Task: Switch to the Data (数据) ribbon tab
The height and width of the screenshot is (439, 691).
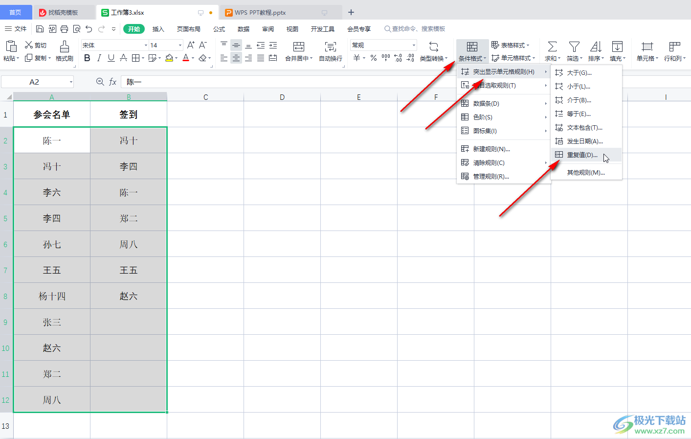Action: tap(244, 29)
